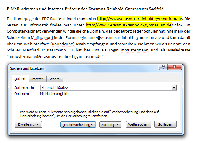
Task: Select the Gehe zu tab
Action: 54,79
